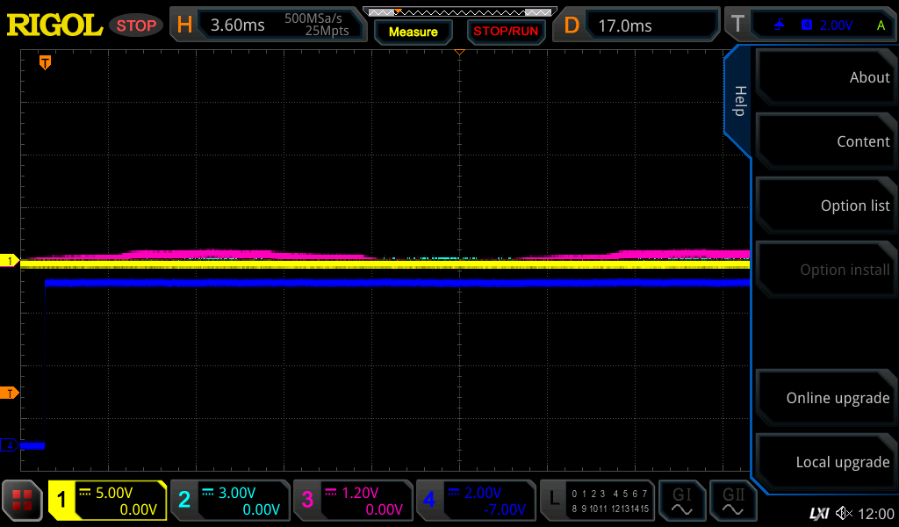Toggle channel 2 cyan 3.00V

230,501
